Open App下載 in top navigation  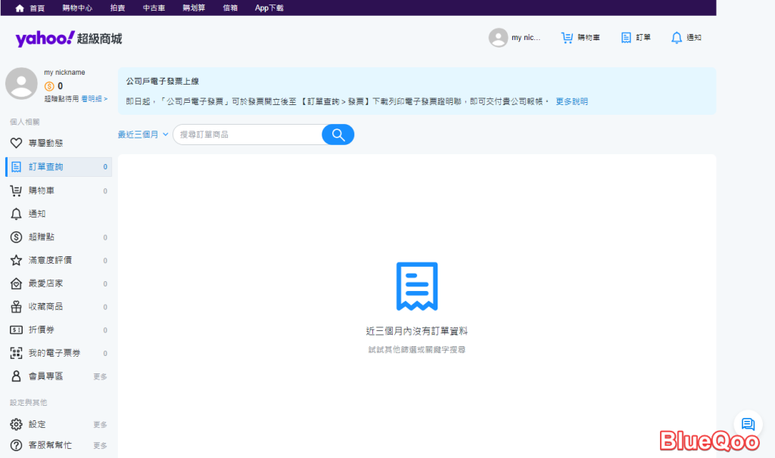[271, 8]
